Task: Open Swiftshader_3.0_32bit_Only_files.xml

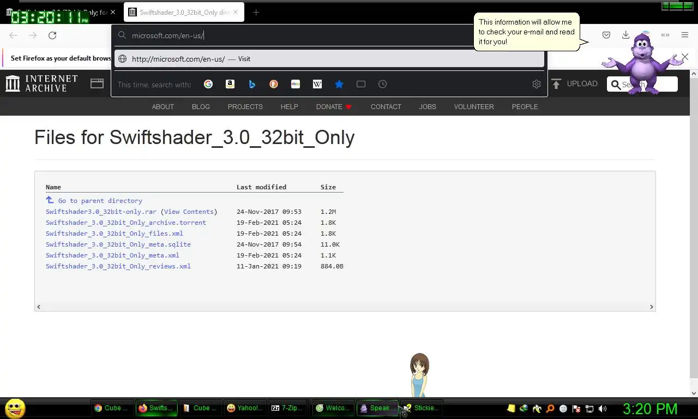Action: click(115, 234)
